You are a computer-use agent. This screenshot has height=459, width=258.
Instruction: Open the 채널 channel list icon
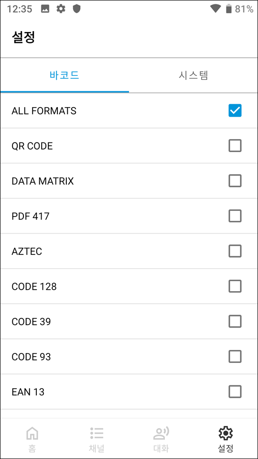97,433
